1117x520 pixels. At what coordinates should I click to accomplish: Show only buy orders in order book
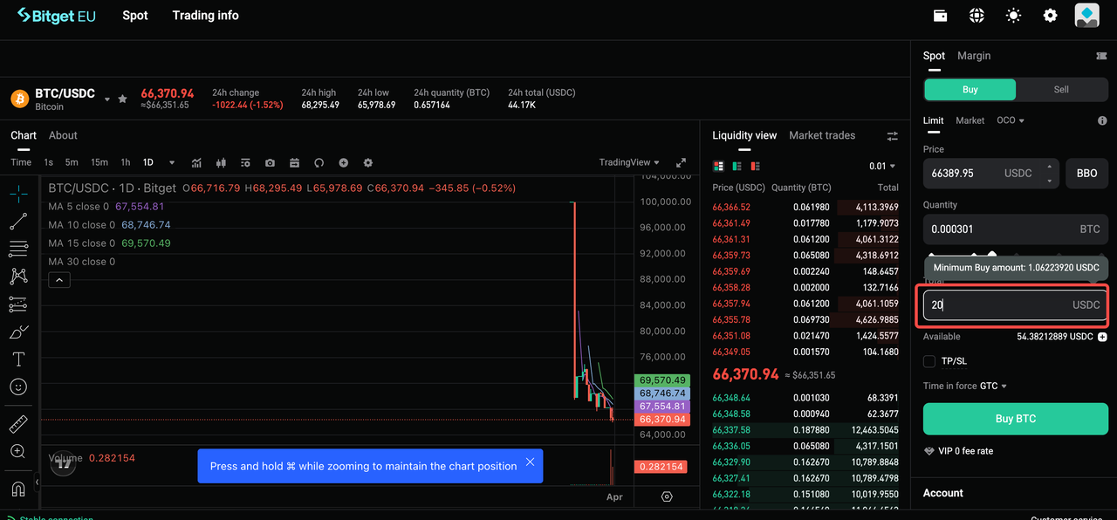point(737,166)
